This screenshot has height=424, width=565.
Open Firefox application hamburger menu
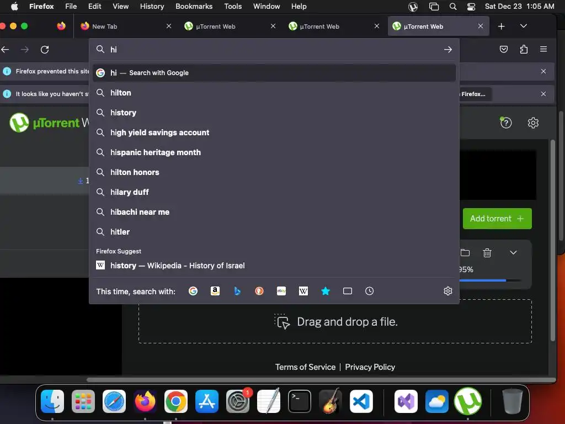[x=543, y=49]
